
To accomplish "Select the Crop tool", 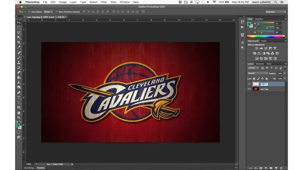I will coord(19,42).
